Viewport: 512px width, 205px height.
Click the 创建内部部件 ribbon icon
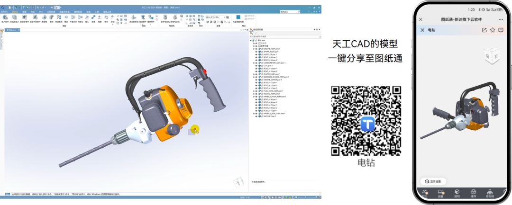35,18
